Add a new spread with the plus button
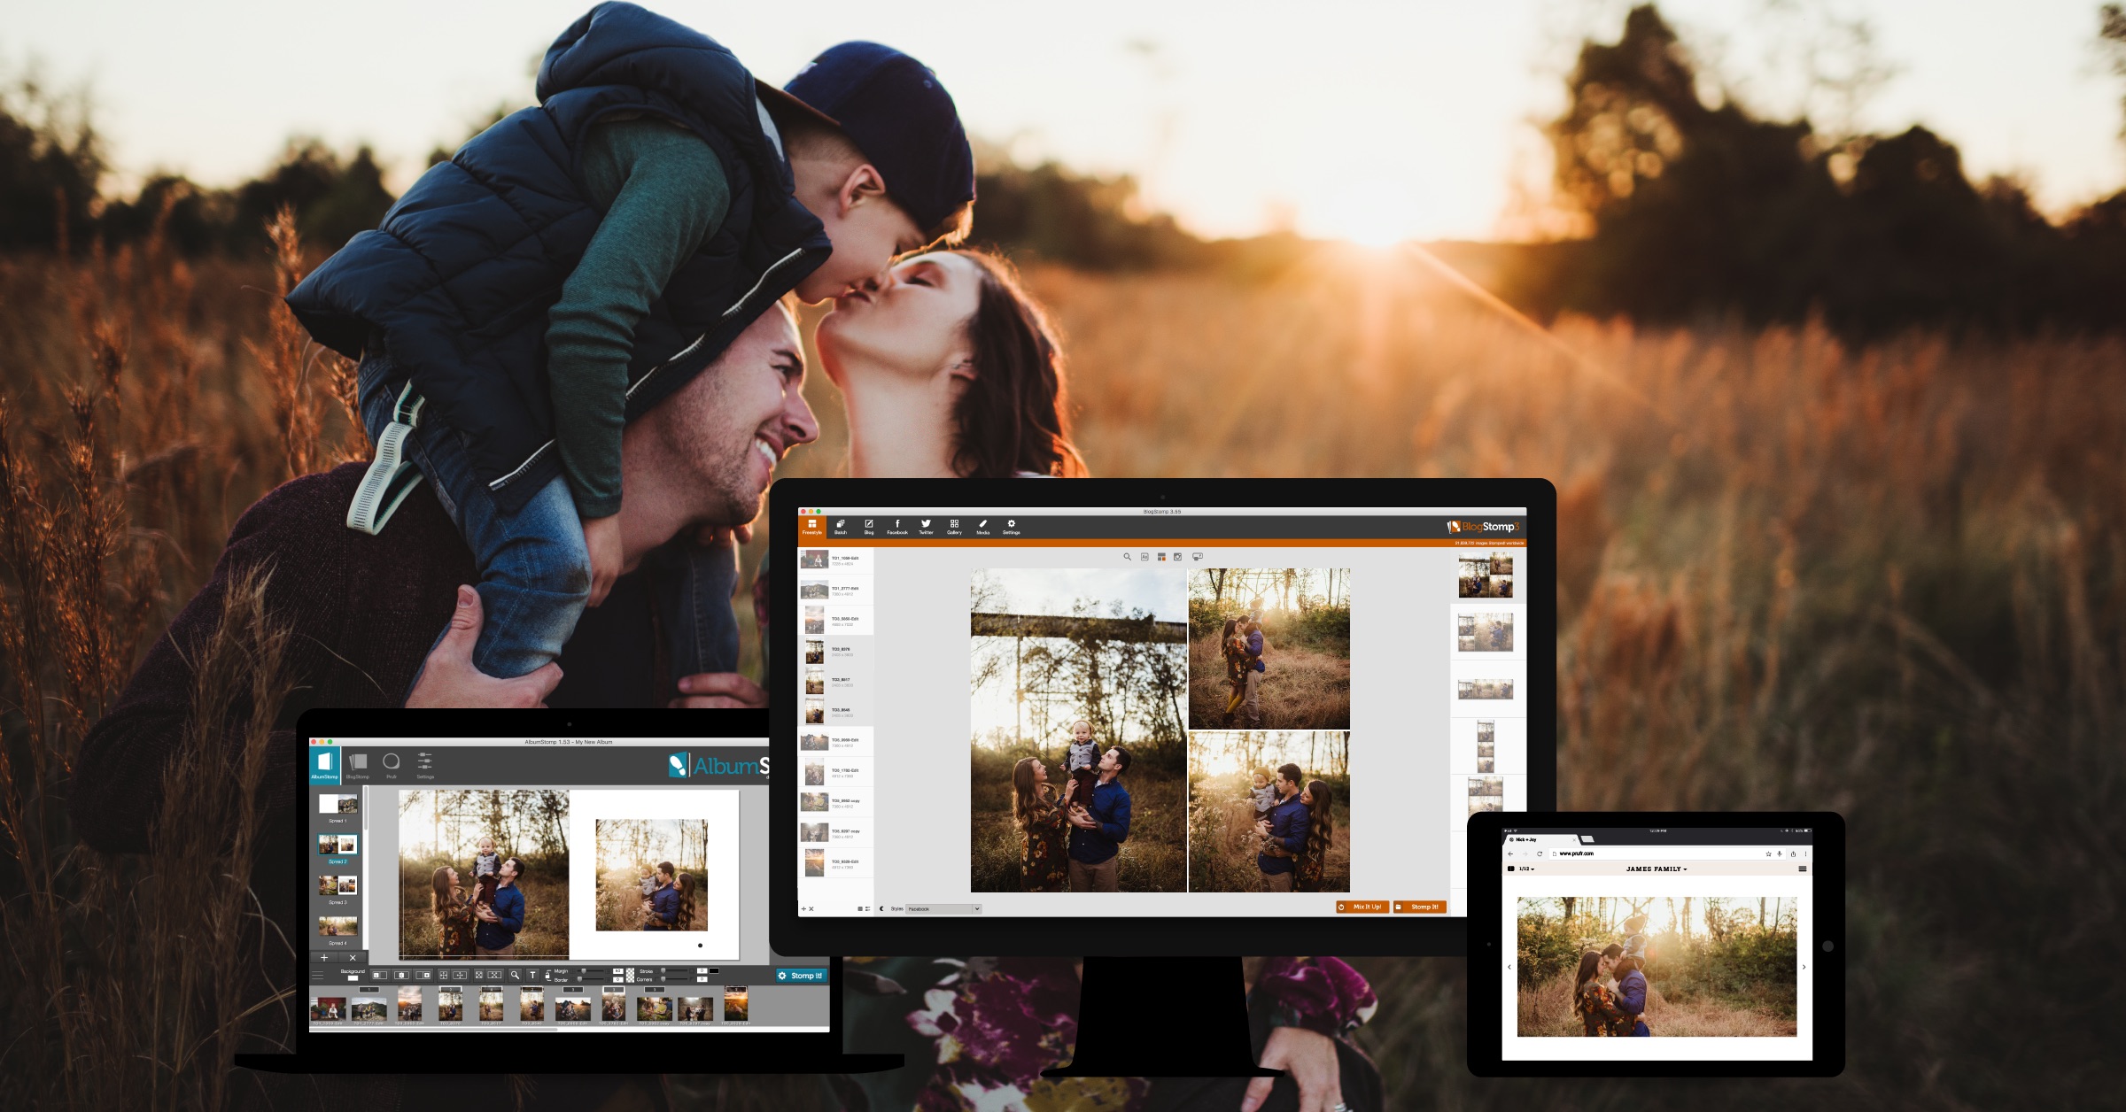Screen dimensions: 2126x1112 coord(324,957)
